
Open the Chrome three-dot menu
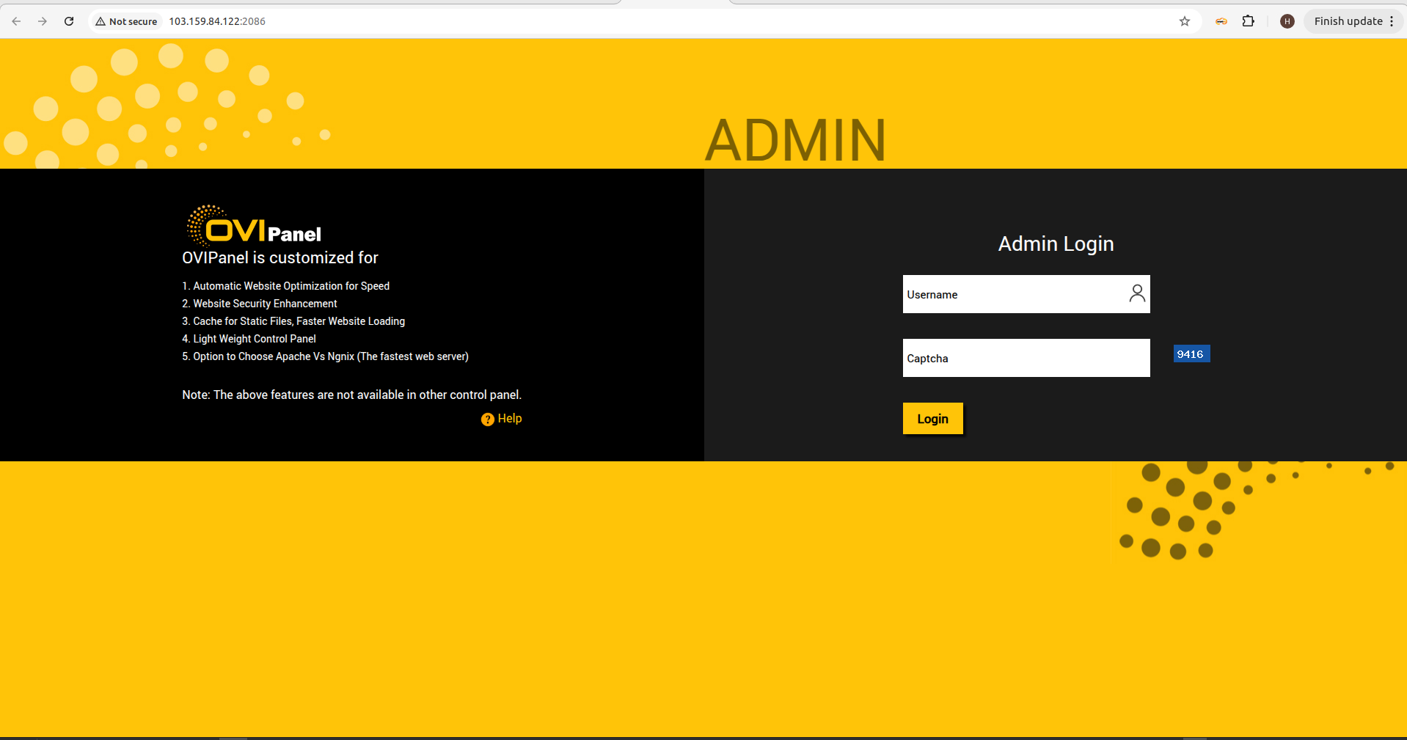[x=1392, y=21]
